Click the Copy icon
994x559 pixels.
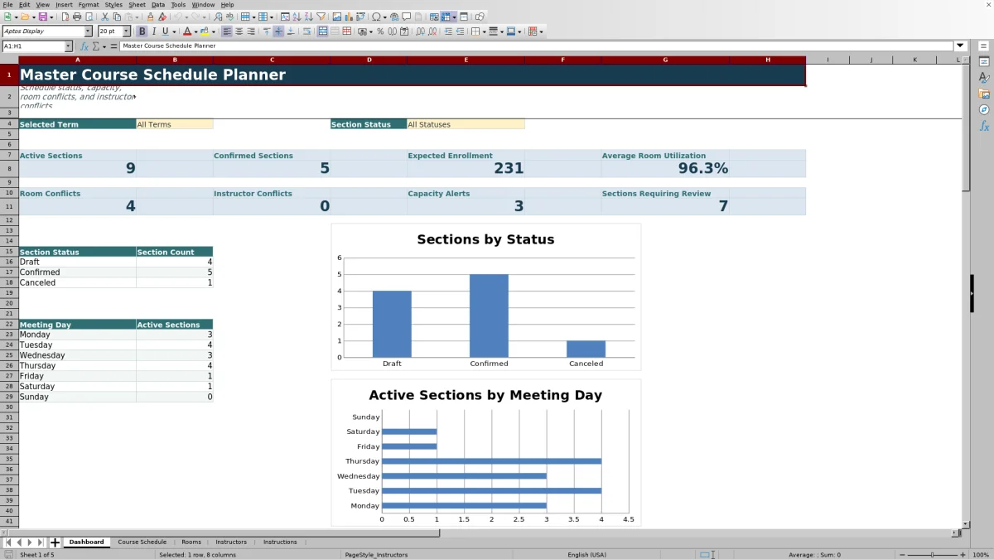pos(117,17)
